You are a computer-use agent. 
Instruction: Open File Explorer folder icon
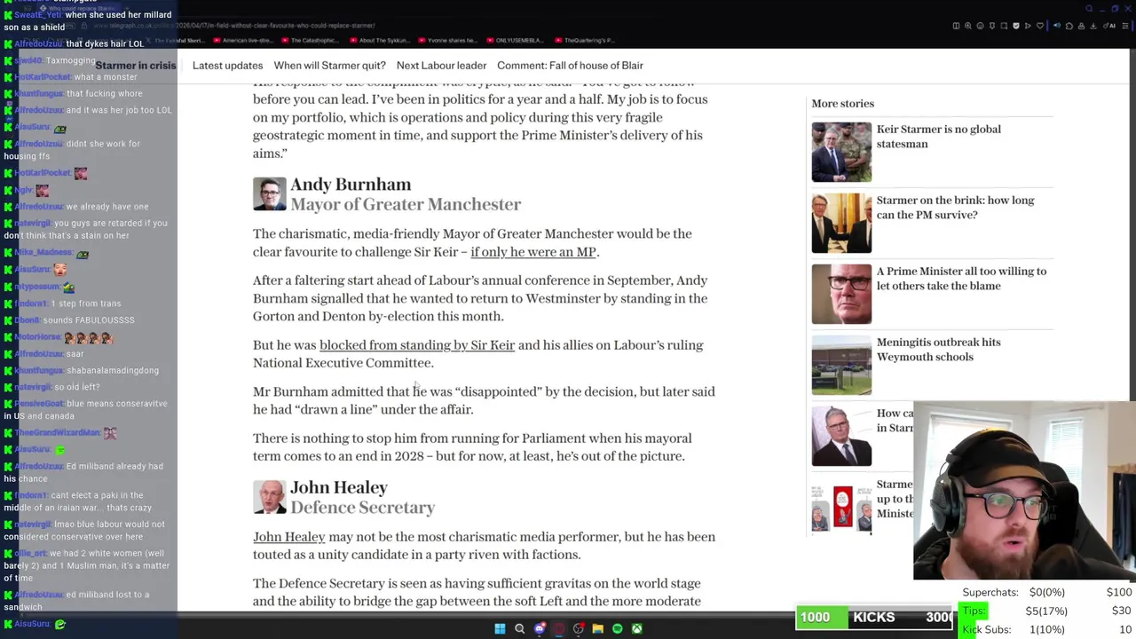pos(598,628)
